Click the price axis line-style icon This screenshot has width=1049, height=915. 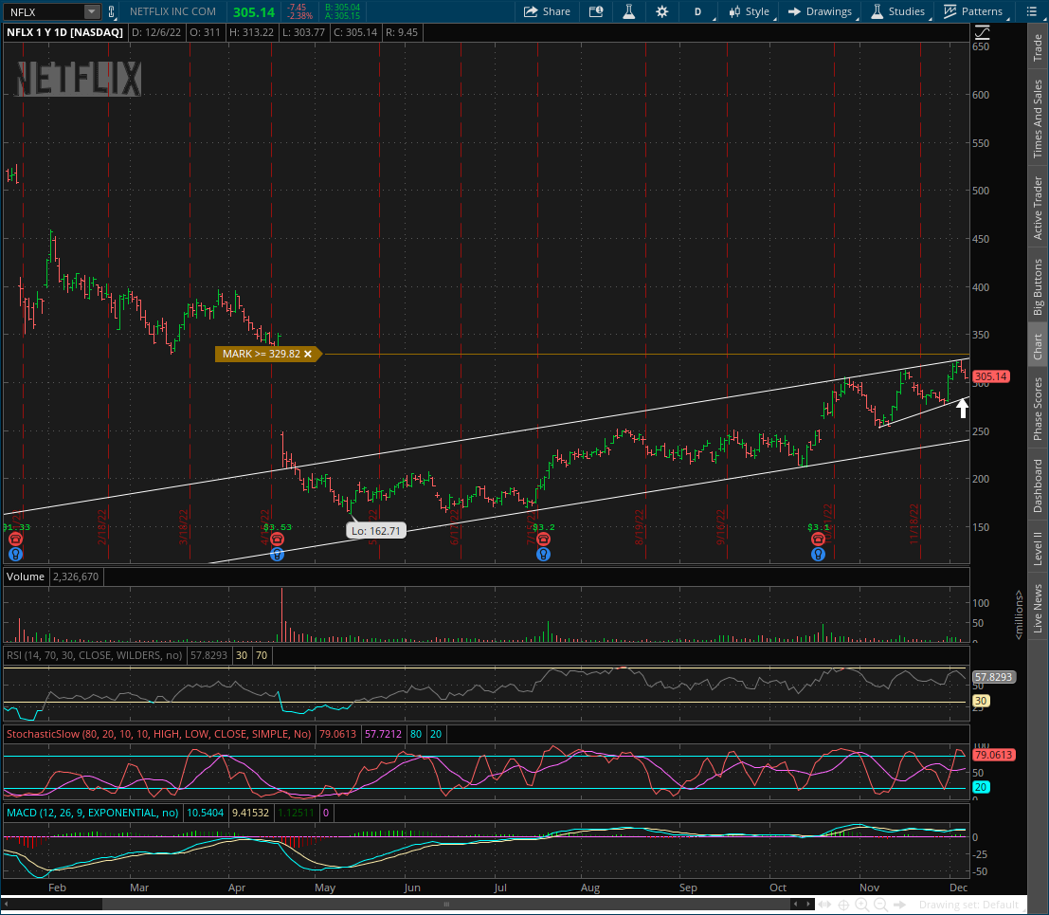(x=982, y=32)
